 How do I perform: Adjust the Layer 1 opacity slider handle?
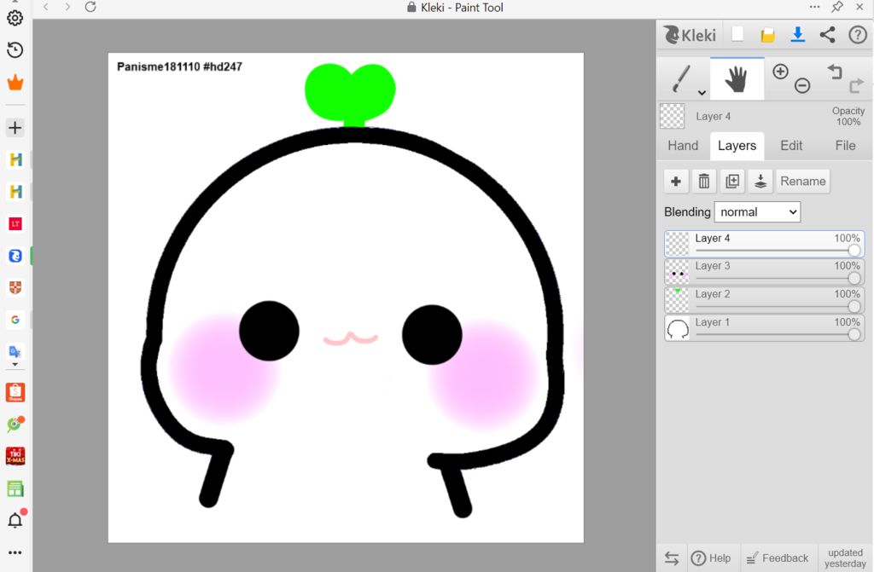(854, 334)
